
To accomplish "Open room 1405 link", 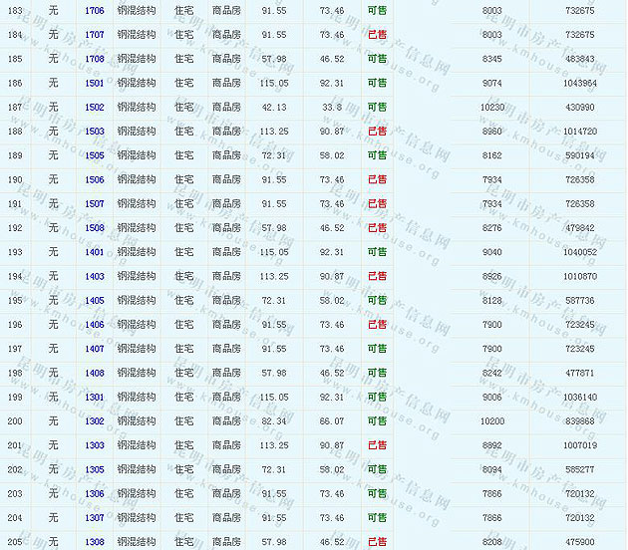I will [95, 300].
